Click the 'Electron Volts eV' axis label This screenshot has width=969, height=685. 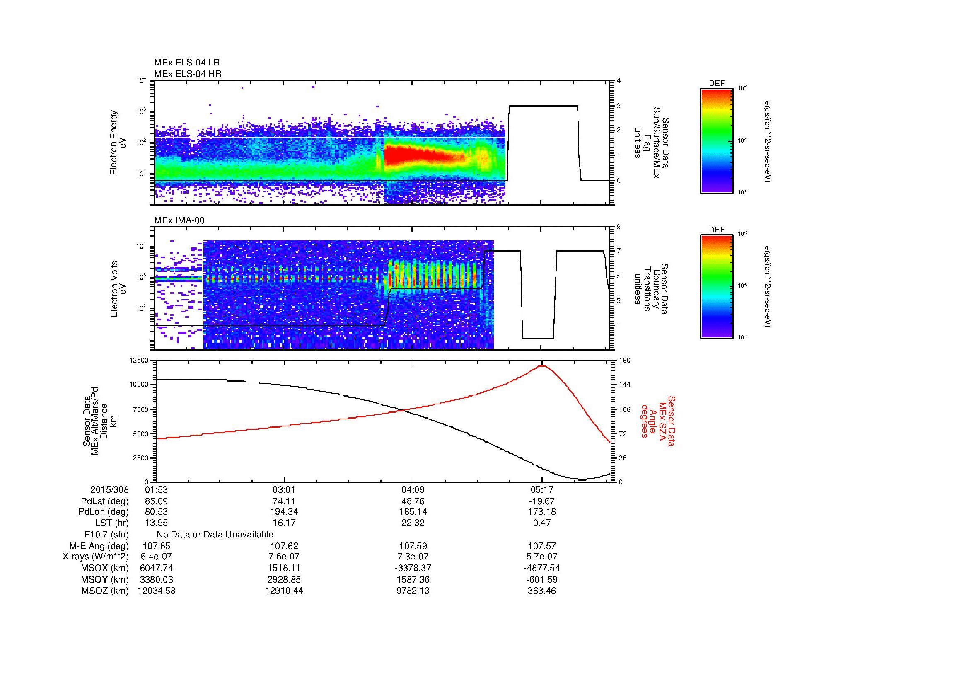[118, 289]
